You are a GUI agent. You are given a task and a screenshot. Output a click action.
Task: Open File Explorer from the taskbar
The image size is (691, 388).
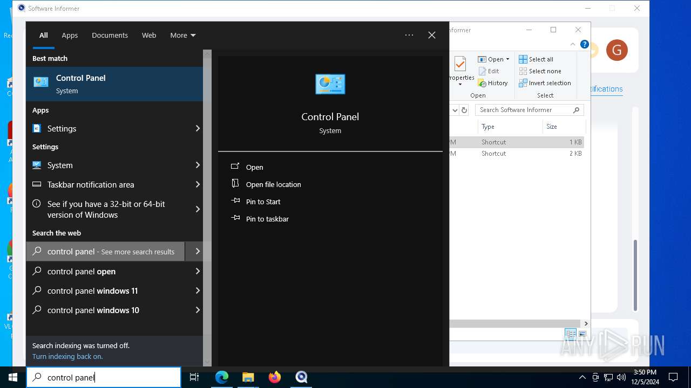pyautogui.click(x=248, y=377)
